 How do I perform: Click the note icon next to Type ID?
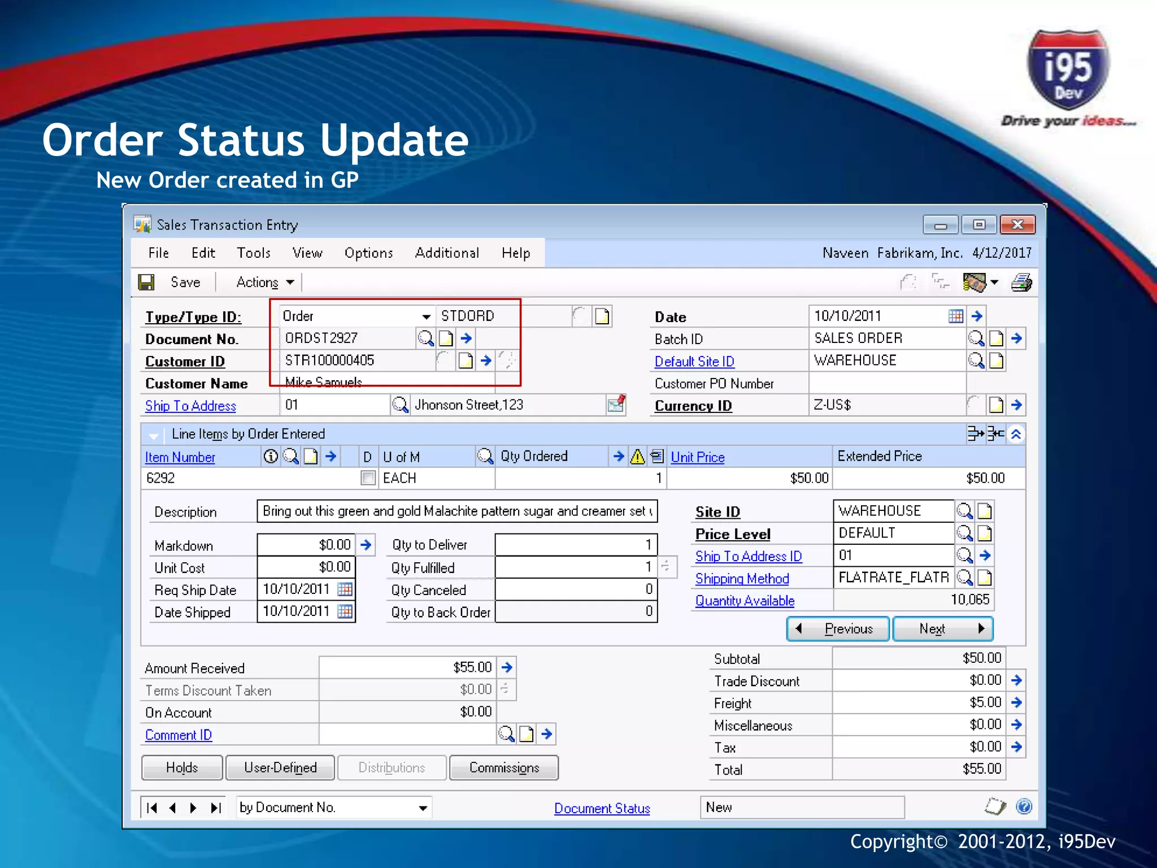click(602, 316)
